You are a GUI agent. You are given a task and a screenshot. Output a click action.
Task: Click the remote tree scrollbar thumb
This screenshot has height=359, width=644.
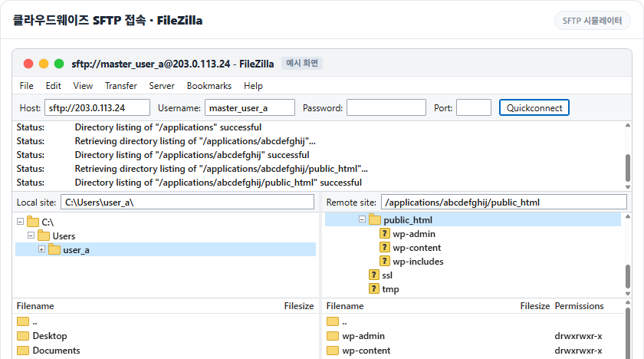(628, 276)
